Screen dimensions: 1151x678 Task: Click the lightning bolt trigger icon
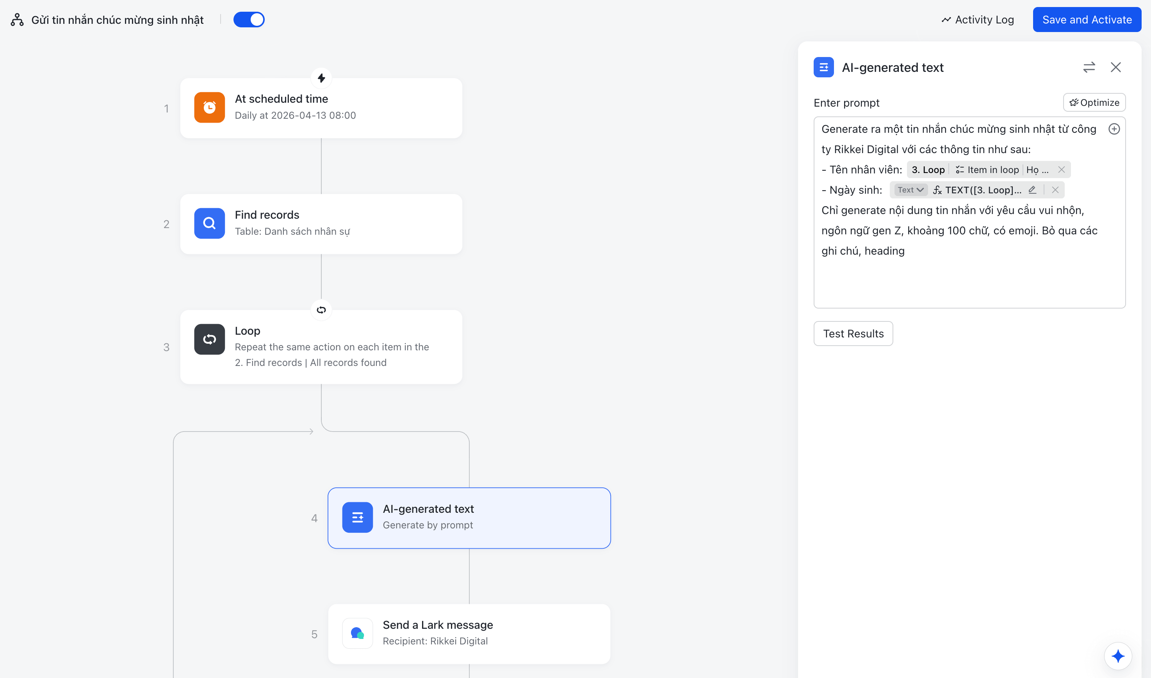click(321, 78)
